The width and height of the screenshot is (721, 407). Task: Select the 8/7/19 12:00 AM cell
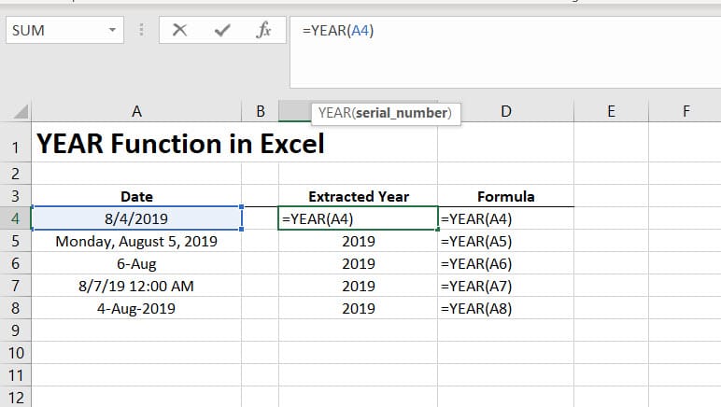coord(136,286)
